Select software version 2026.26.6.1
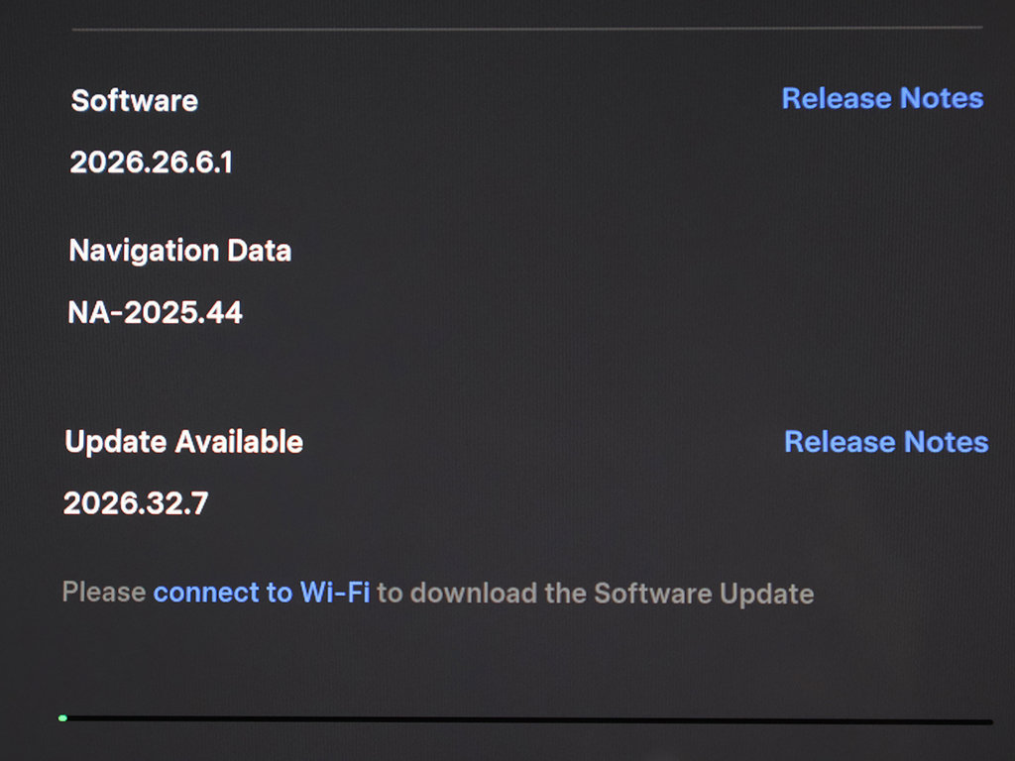The image size is (1015, 761). click(x=152, y=162)
